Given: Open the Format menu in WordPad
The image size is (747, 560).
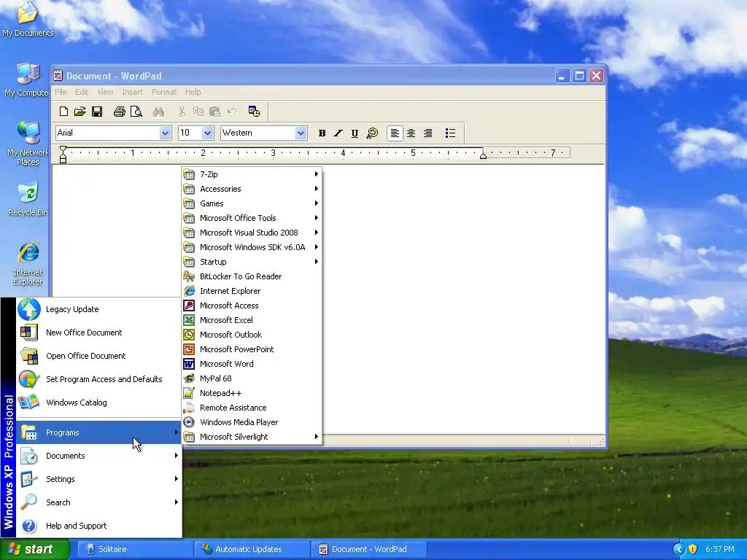Looking at the screenshot, I should tap(164, 92).
